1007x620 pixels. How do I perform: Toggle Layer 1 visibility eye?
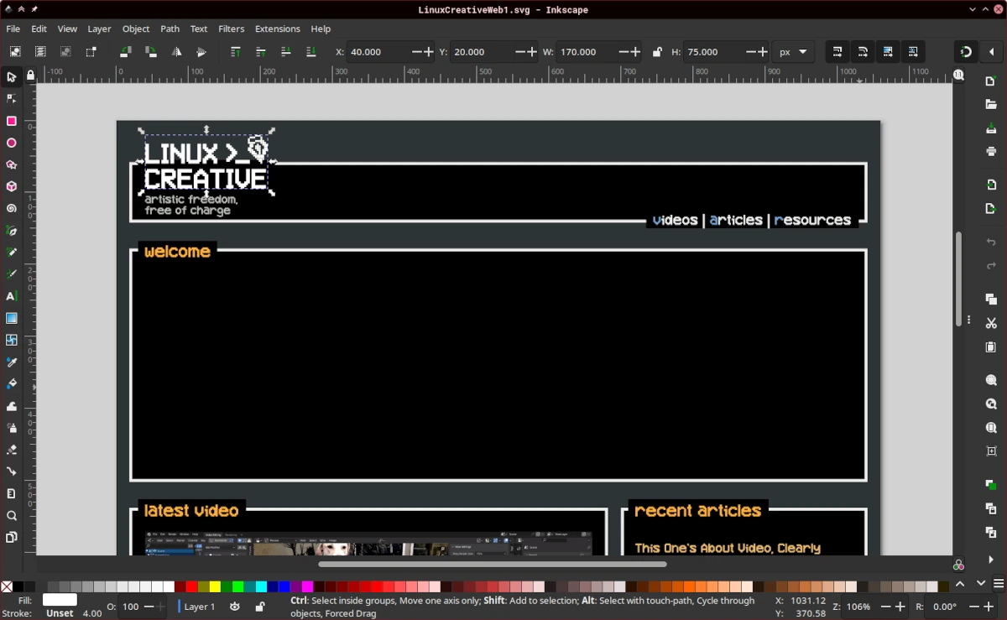235,607
